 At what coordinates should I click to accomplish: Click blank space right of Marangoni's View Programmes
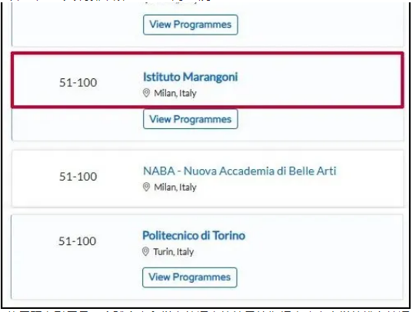pyautogui.click(x=318, y=123)
